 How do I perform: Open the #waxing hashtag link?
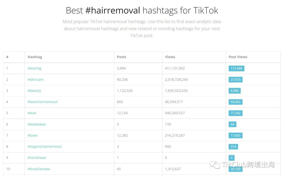click(34, 68)
